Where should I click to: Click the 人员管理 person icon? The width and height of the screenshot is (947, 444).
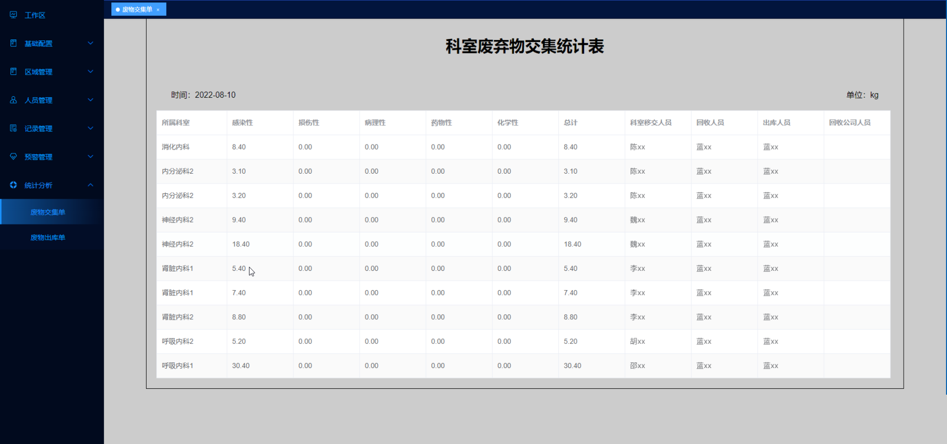(x=13, y=100)
